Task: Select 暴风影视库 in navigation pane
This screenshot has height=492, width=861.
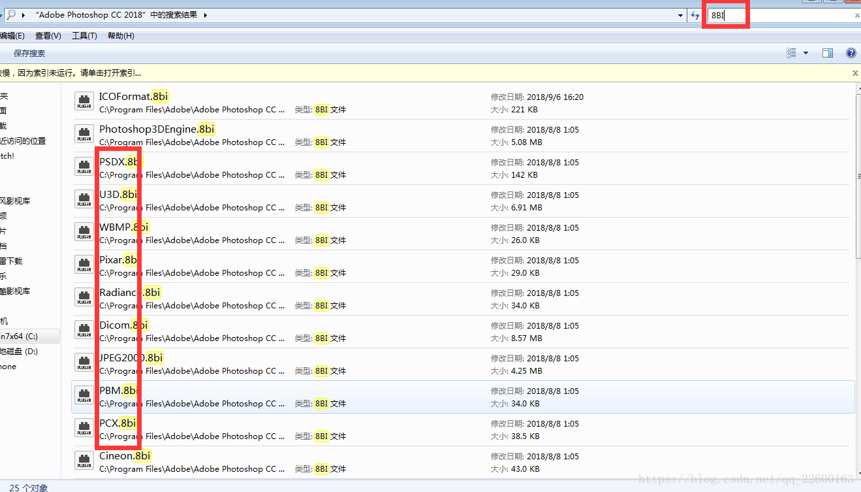Action: [15, 201]
